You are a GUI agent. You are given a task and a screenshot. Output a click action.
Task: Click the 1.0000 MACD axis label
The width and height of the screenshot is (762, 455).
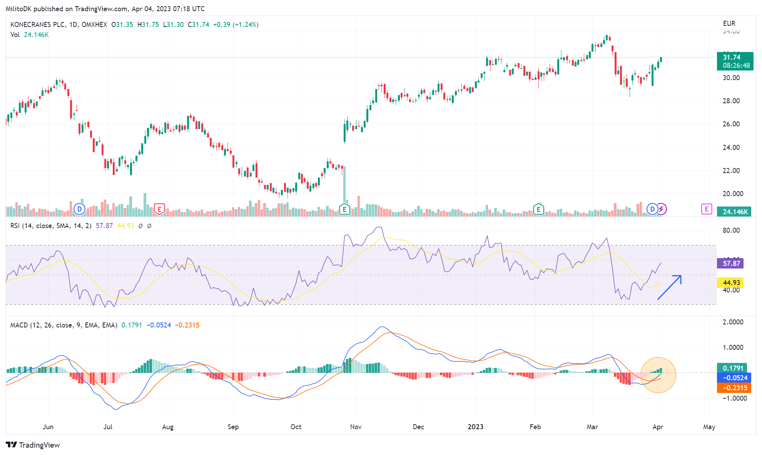click(733, 348)
